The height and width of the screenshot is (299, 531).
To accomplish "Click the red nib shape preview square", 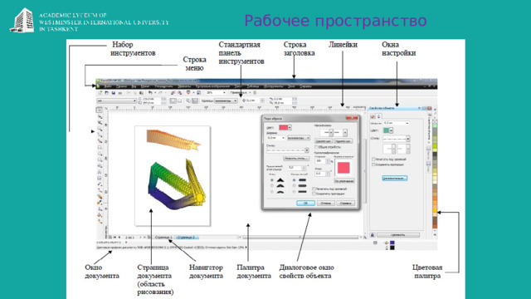I will pyautogui.click(x=343, y=168).
